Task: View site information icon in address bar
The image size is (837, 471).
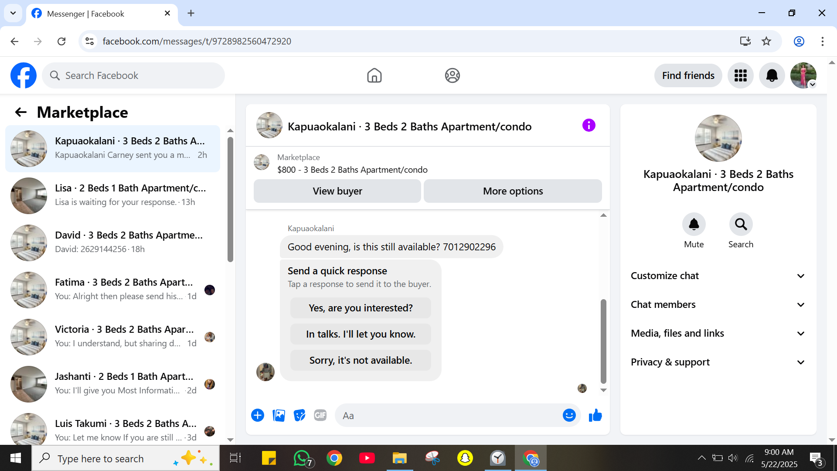Action: tap(89, 41)
